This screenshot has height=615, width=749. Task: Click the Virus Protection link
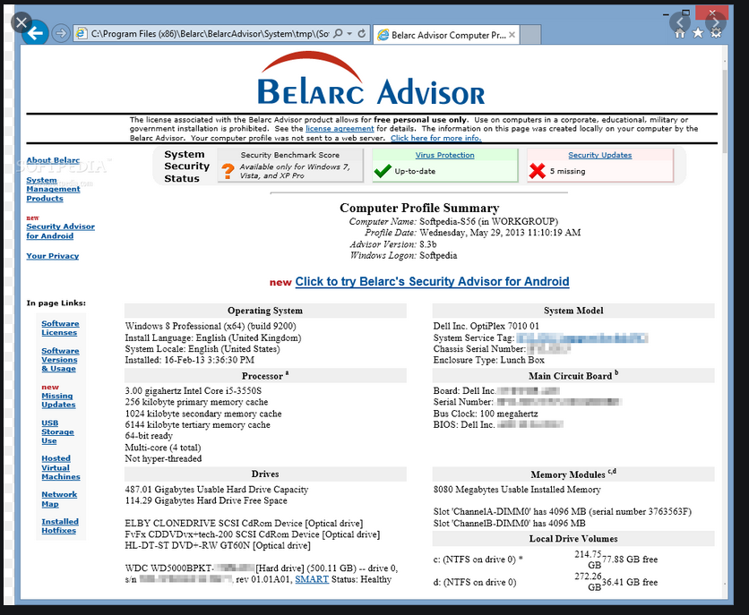pyautogui.click(x=444, y=155)
